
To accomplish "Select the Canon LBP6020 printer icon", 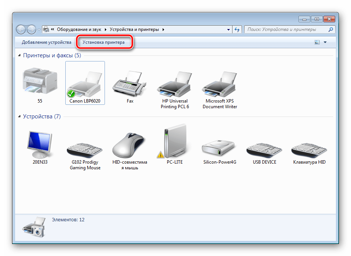I will (x=85, y=83).
